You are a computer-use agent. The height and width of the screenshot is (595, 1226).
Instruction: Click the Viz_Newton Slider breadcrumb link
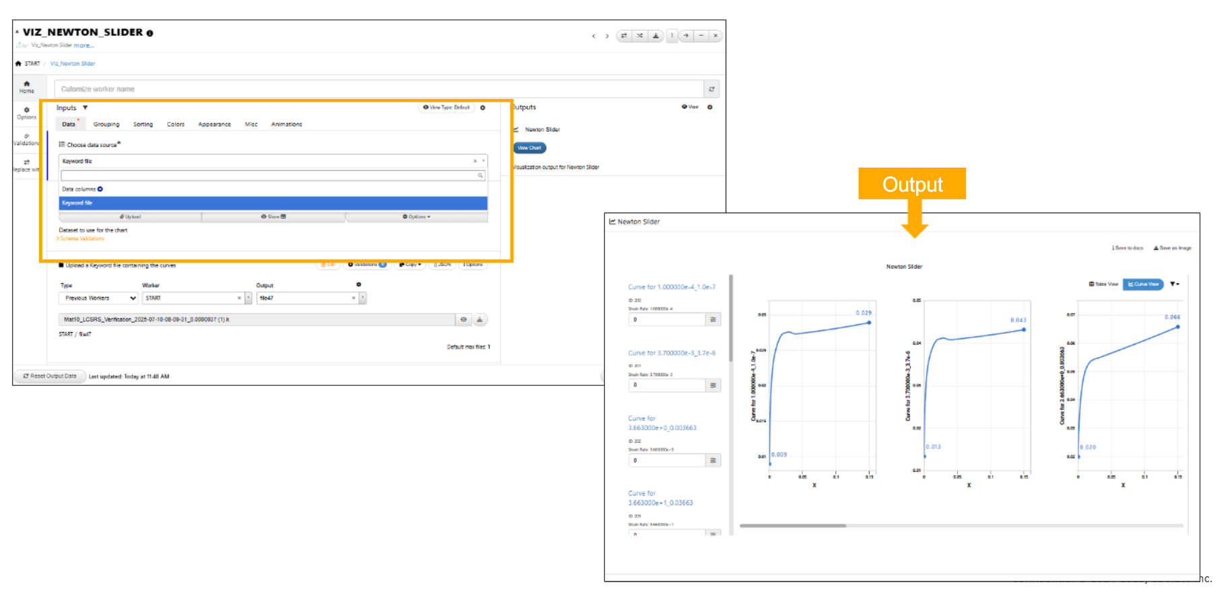[x=73, y=63]
